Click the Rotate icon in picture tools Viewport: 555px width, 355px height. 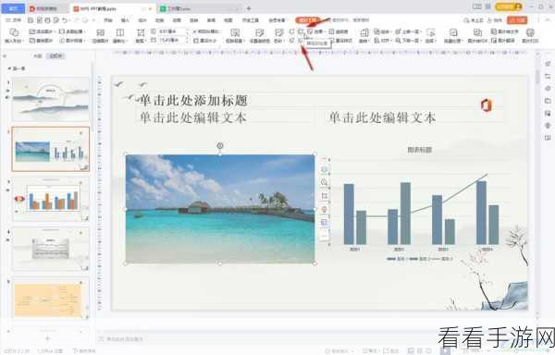point(364,33)
